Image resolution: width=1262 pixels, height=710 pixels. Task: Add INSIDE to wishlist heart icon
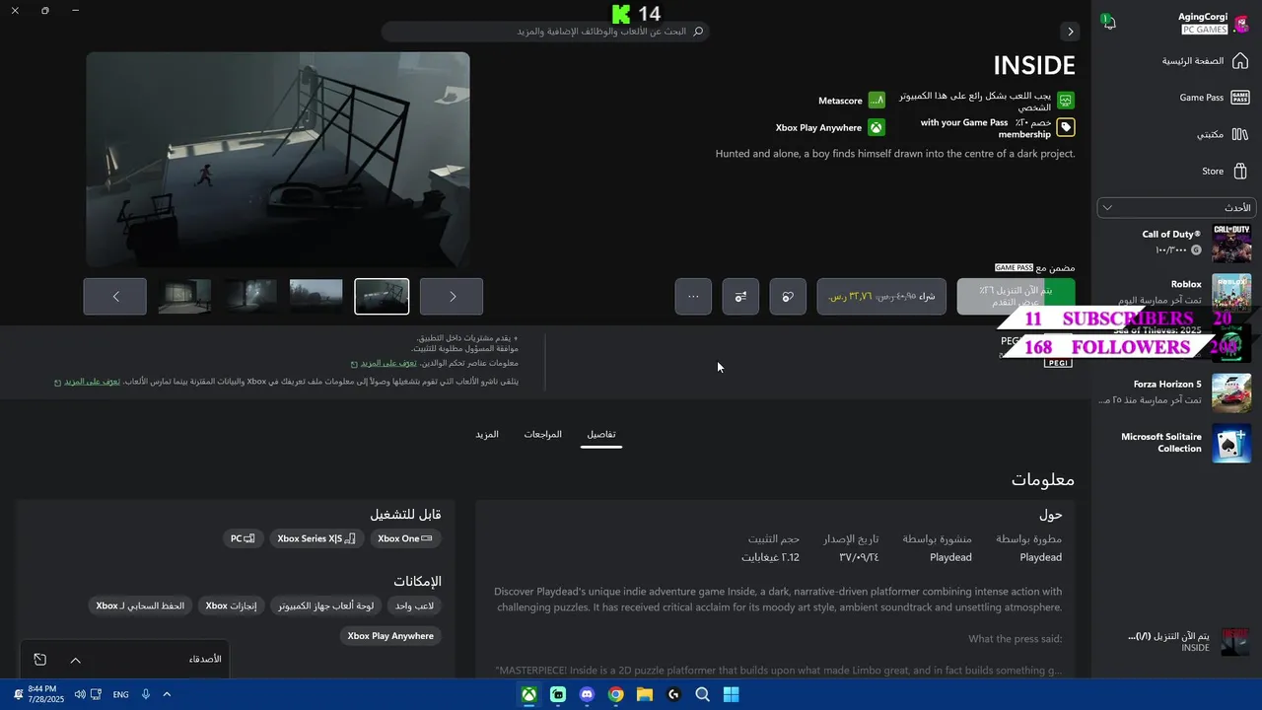788,297
